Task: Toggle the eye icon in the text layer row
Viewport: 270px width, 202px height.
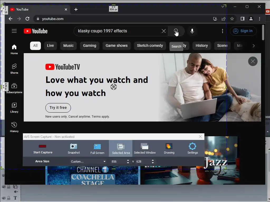Action: pyautogui.click(x=4, y=198)
